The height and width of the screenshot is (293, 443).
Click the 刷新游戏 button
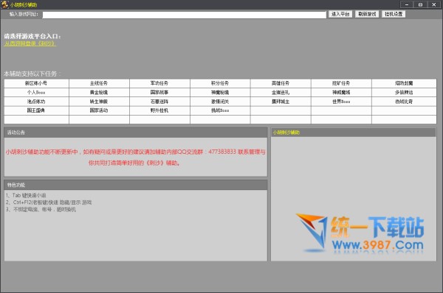367,14
